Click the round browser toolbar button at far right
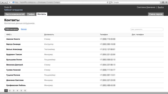The image size is (168, 94). click(163, 2)
